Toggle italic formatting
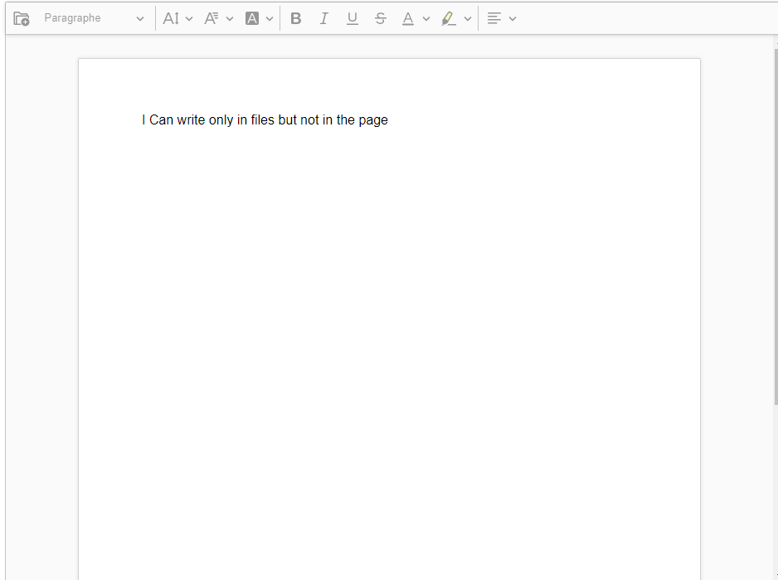 click(324, 18)
